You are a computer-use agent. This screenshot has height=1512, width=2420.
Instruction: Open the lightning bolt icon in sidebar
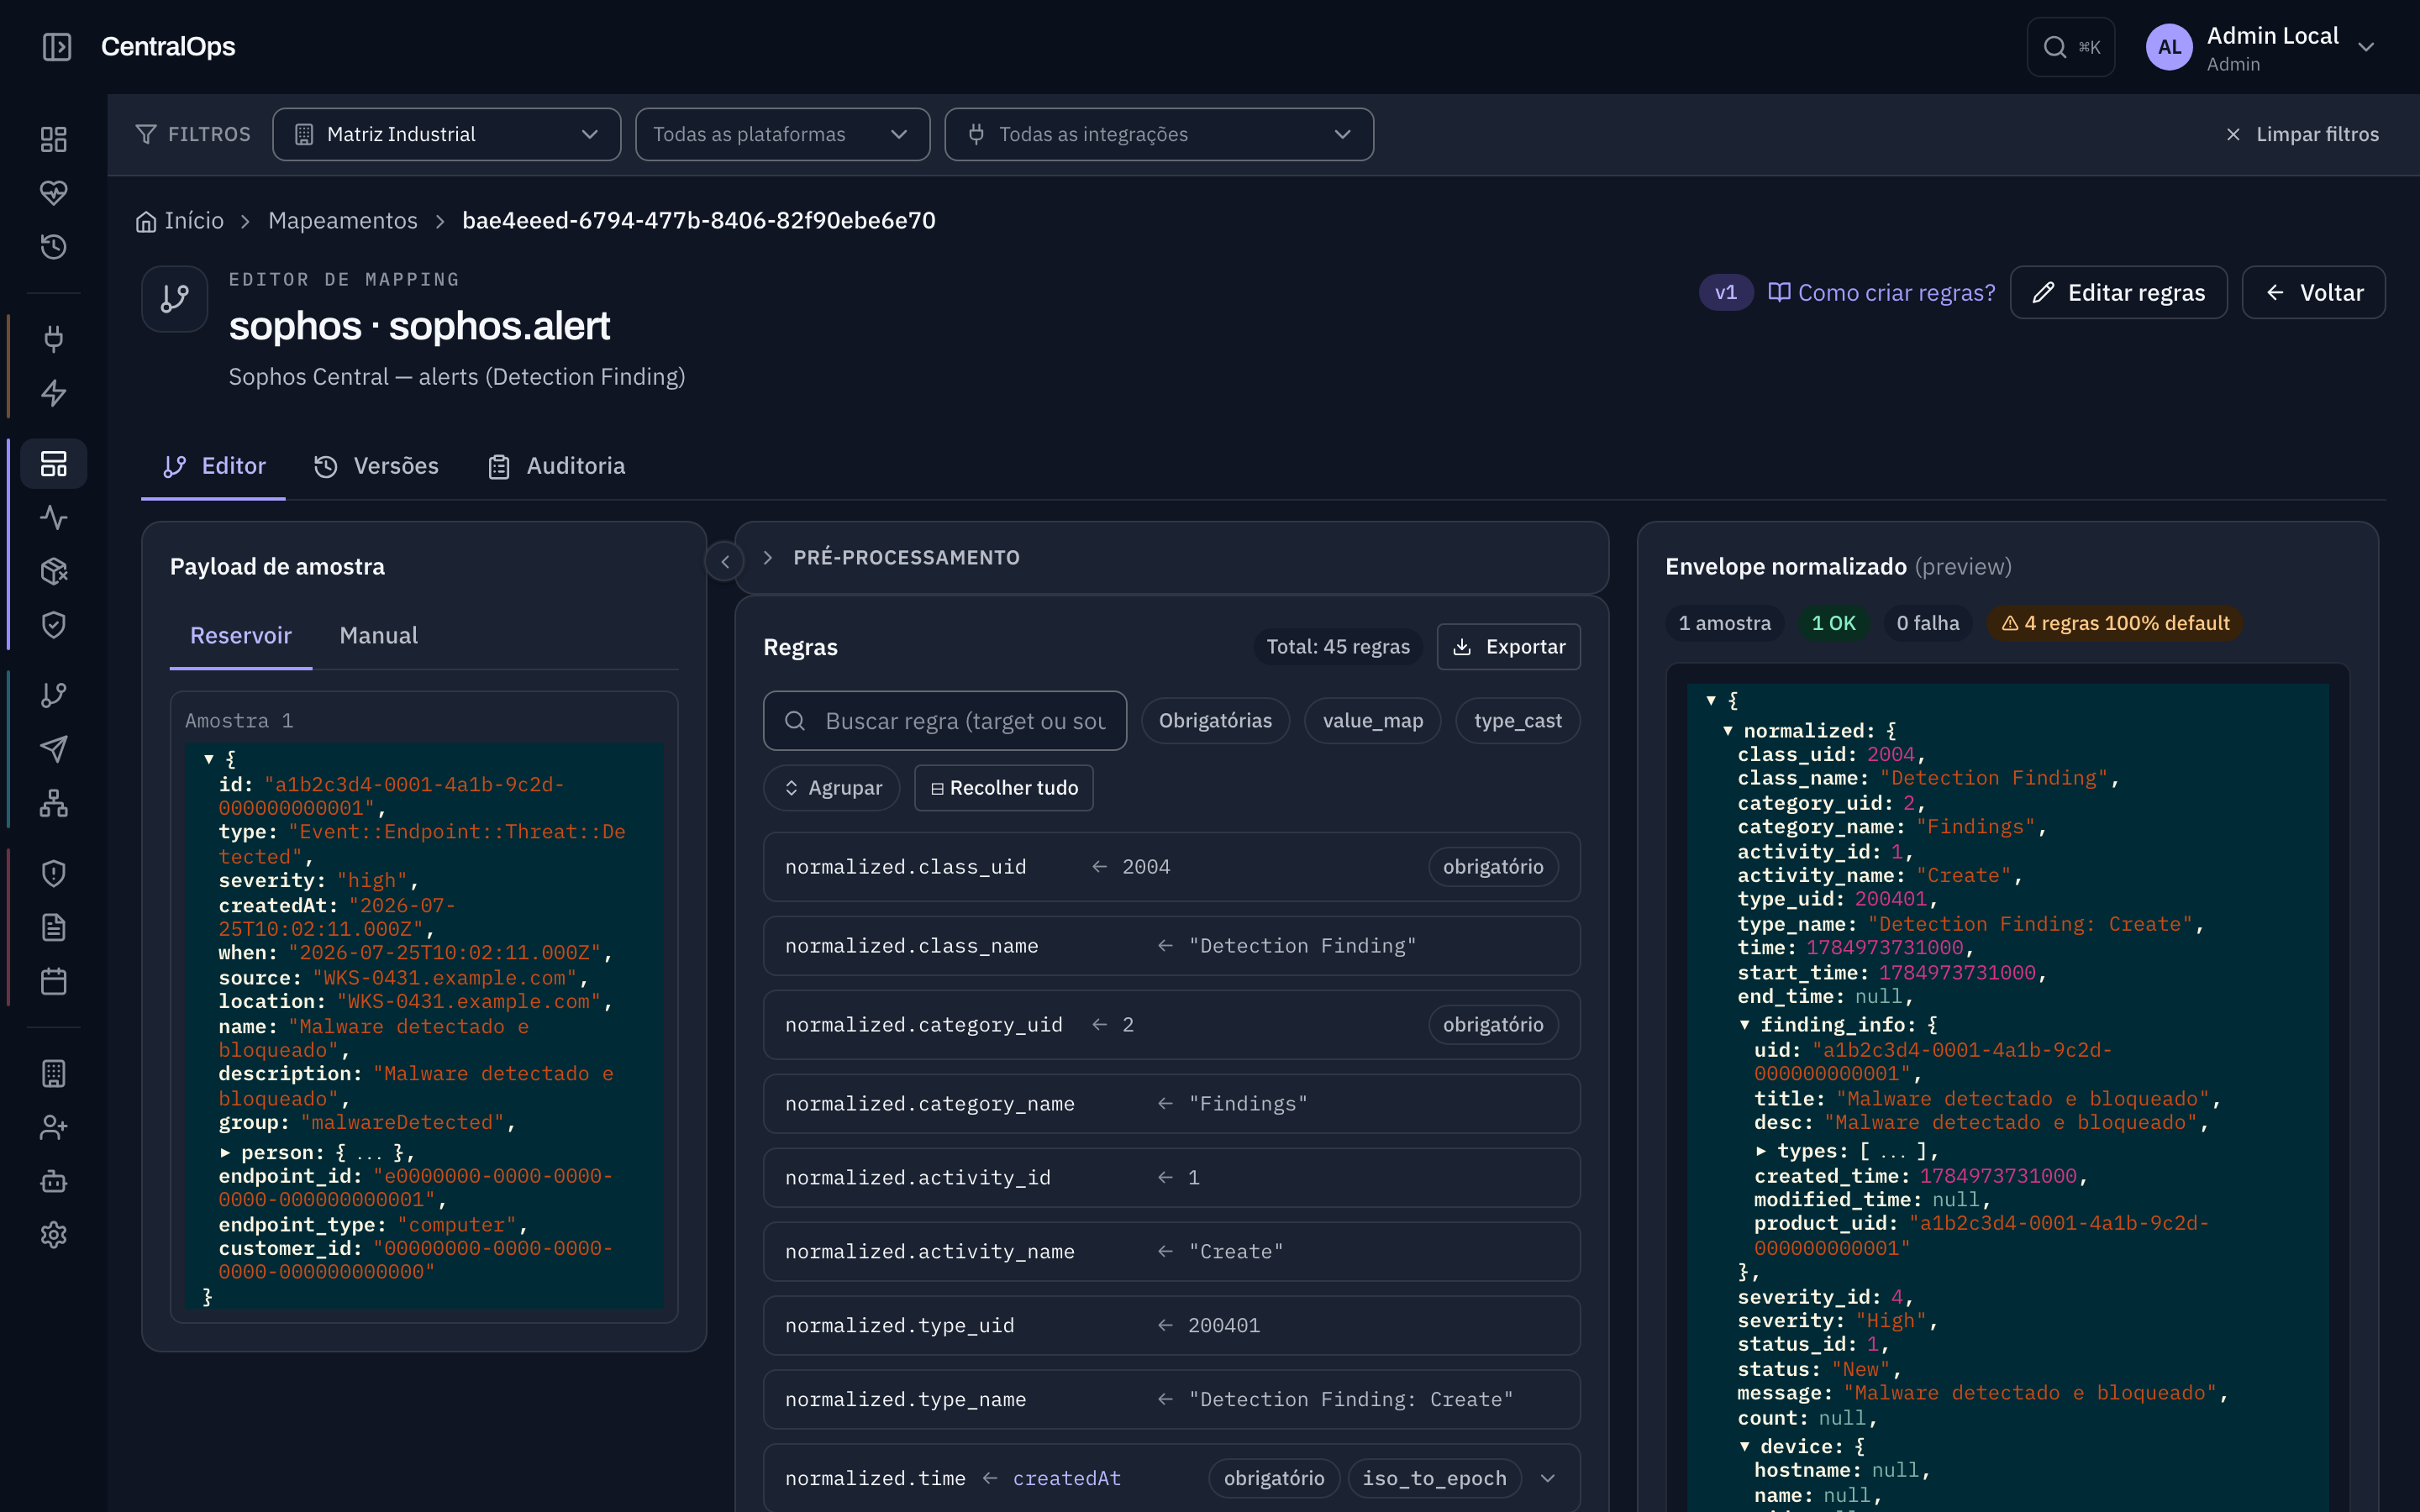[x=54, y=393]
